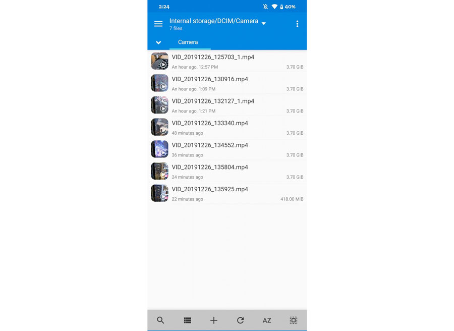The image size is (454, 331).
Task: Tap the plus icon to create new
Action: coord(214,320)
